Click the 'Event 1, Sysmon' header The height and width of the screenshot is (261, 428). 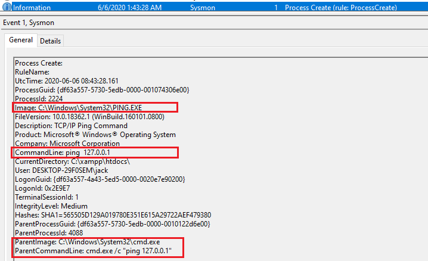pyautogui.click(x=29, y=23)
